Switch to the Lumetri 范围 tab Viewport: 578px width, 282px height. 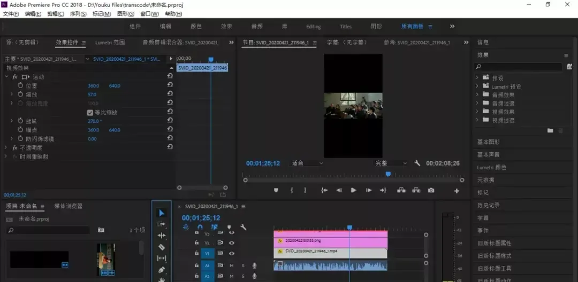tap(110, 42)
